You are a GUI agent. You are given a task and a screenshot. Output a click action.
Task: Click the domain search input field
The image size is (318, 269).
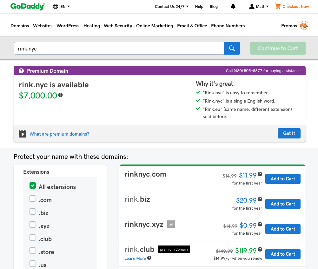tap(119, 48)
